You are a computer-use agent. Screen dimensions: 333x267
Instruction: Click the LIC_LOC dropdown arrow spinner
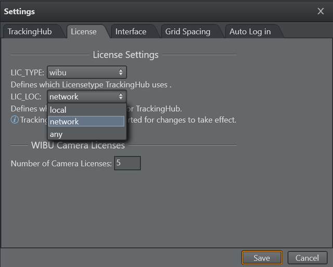(121, 96)
